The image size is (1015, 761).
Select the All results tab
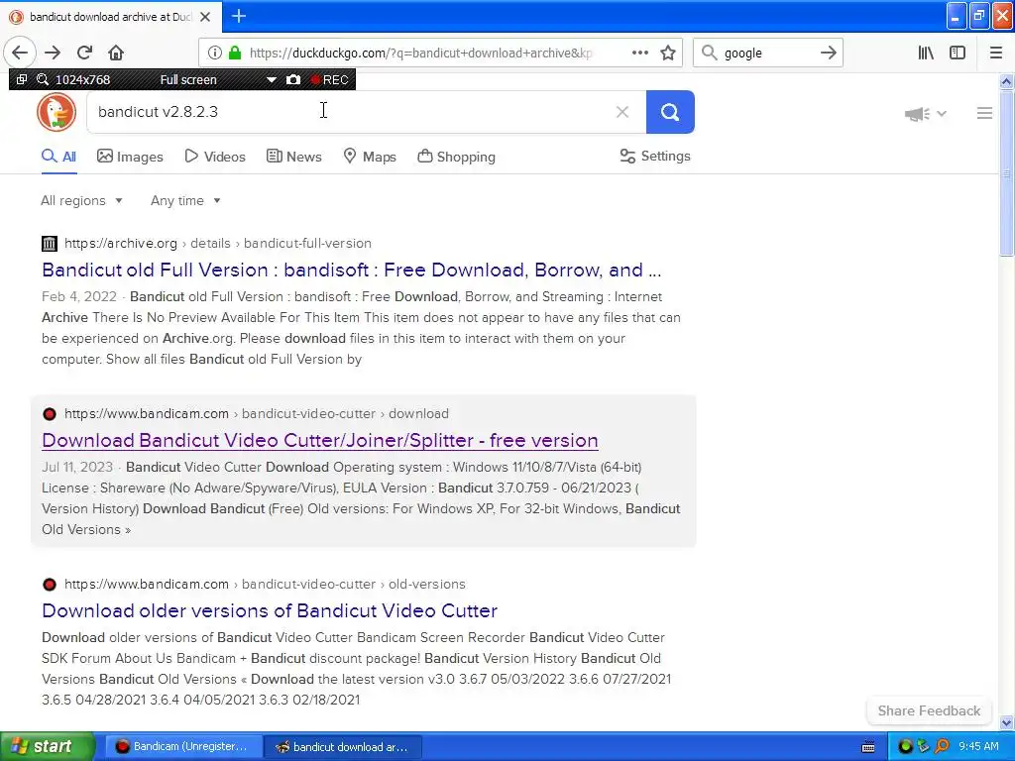click(x=58, y=157)
